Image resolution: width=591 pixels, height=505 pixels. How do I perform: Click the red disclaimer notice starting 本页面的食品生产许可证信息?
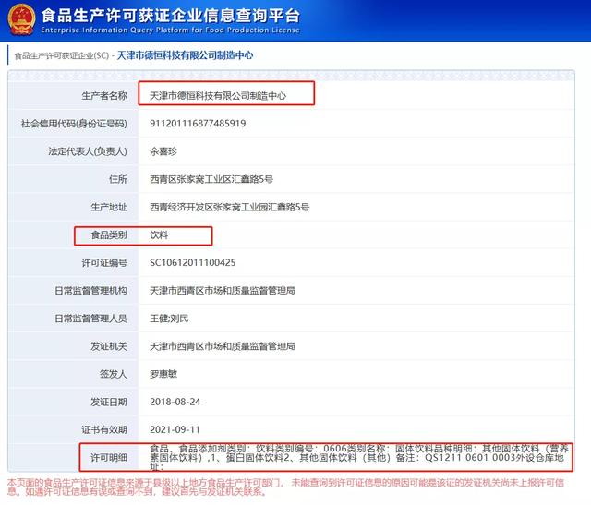pyautogui.click(x=285, y=487)
